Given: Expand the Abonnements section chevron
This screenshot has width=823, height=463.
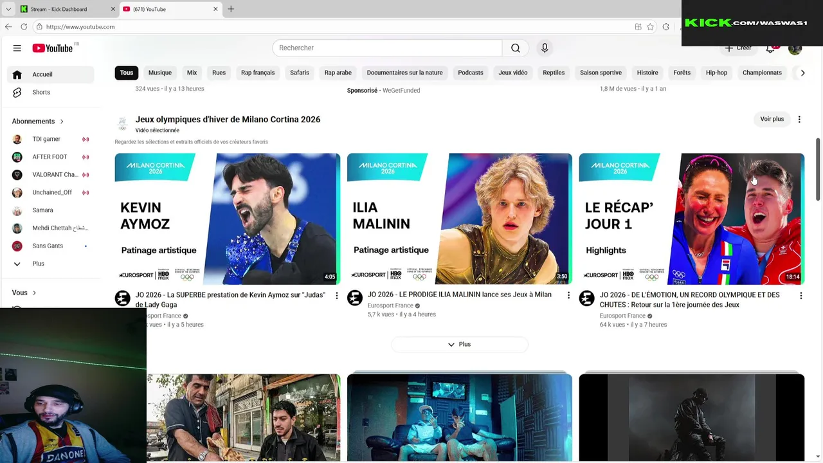Looking at the screenshot, I should click(x=62, y=122).
